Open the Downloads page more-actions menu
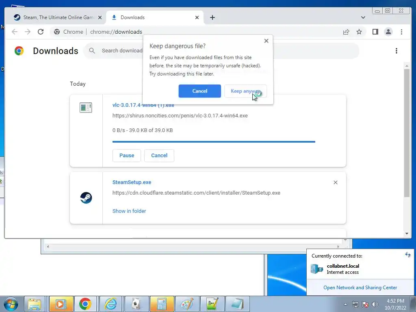The width and height of the screenshot is (416, 312). 396,51
